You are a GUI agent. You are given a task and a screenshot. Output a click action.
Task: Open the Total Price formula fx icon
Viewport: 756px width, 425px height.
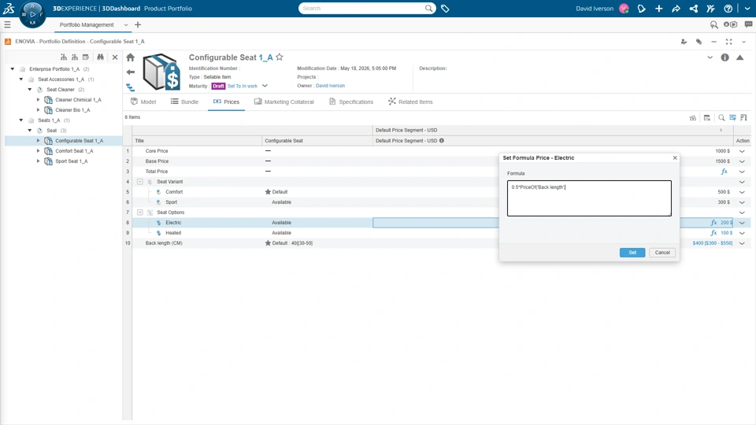(724, 172)
